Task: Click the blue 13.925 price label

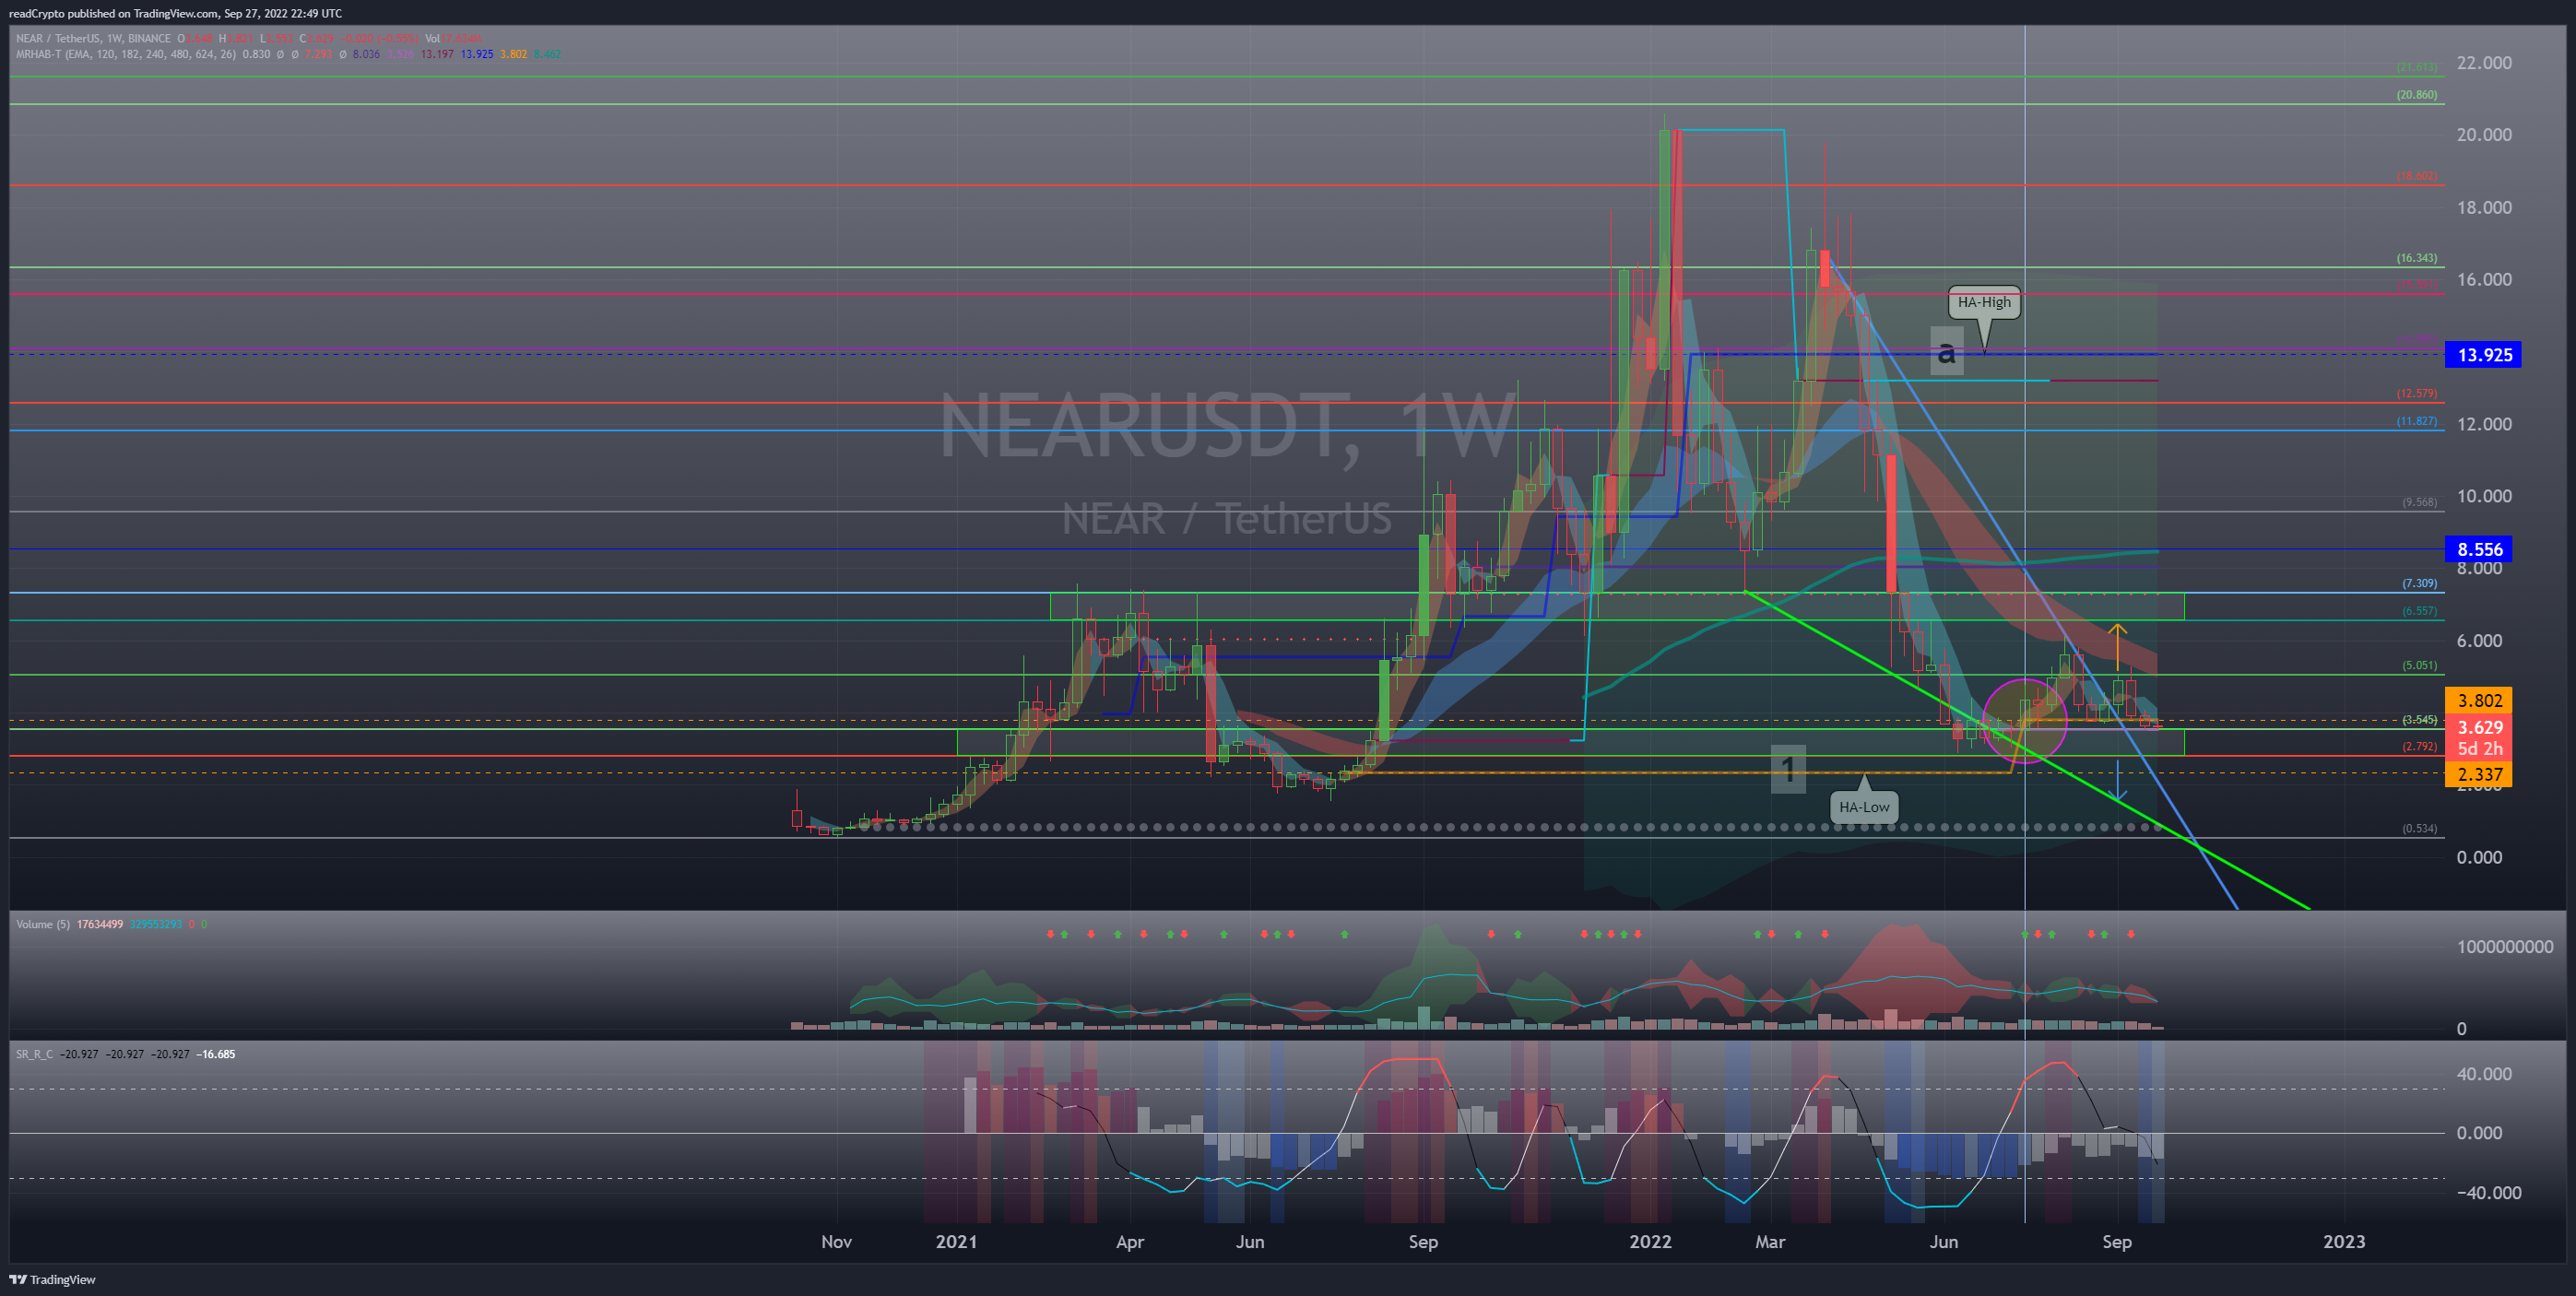Action: pyautogui.click(x=2483, y=355)
